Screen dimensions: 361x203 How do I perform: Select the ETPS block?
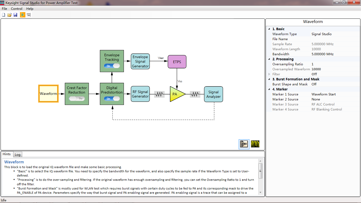click(x=177, y=62)
